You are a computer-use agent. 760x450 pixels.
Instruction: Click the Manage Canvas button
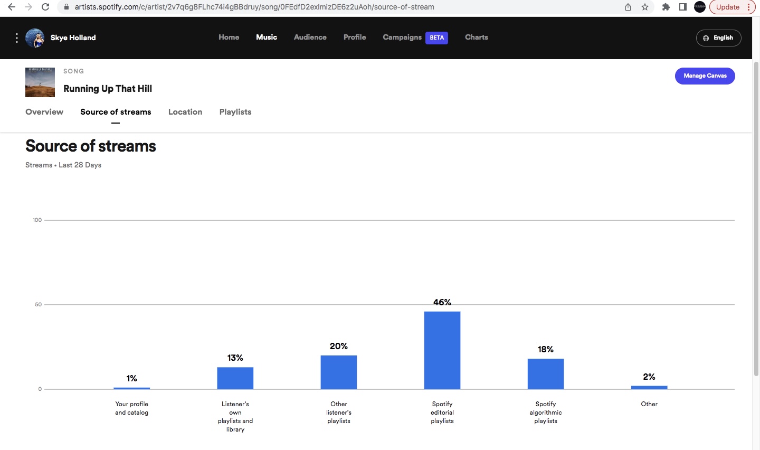click(705, 76)
